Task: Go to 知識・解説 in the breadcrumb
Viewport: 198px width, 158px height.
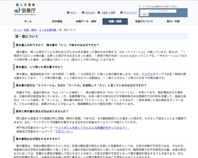Action: pos(30,30)
